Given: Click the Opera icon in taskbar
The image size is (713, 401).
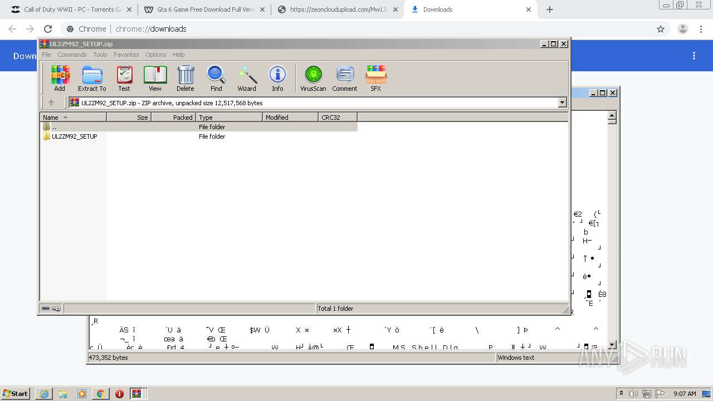Looking at the screenshot, I should [119, 394].
